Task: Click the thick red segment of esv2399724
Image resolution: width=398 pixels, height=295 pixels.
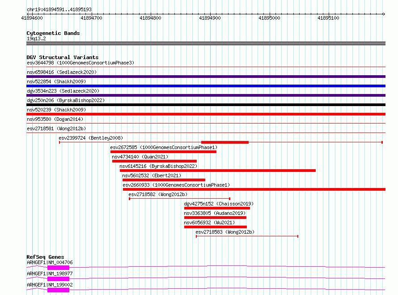Action: 225,142
